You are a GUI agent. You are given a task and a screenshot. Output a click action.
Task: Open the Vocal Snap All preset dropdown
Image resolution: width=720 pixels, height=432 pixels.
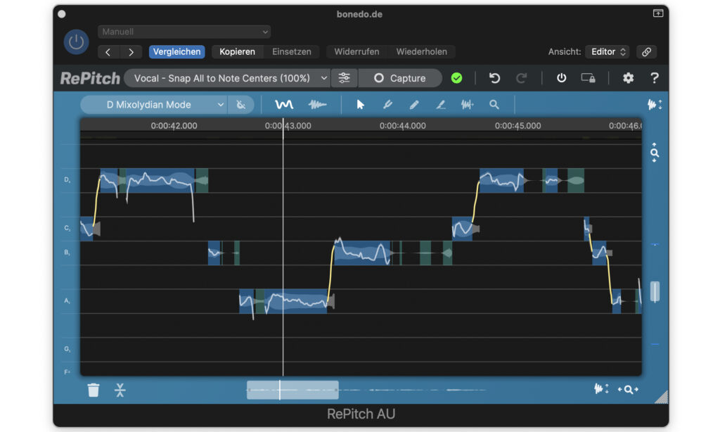click(x=228, y=78)
